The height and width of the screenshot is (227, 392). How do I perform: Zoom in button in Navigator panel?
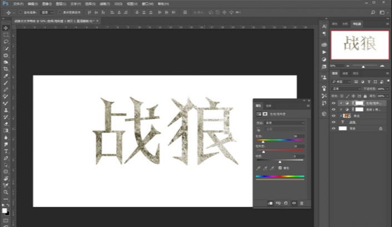[x=382, y=66]
